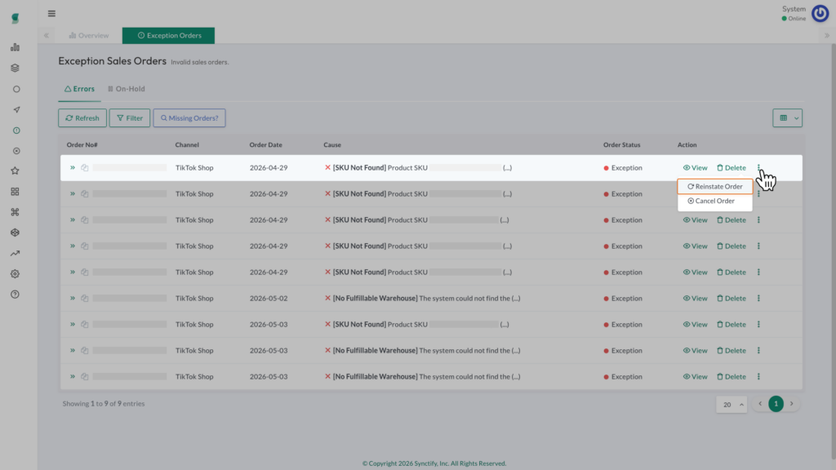View the order in the highlighted row
The width and height of the screenshot is (836, 470).
click(x=696, y=168)
